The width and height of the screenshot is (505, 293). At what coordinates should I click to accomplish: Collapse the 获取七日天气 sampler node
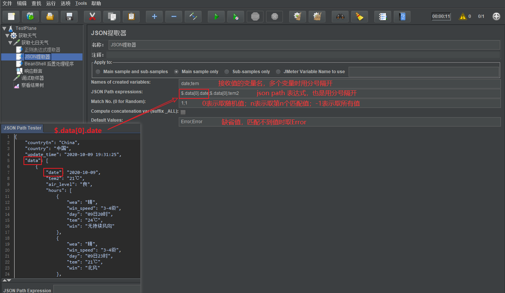10,43
